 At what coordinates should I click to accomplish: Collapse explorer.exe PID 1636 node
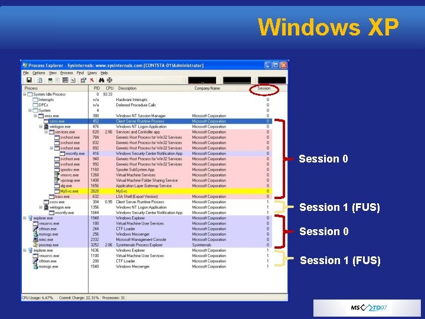pyautogui.click(x=25, y=250)
